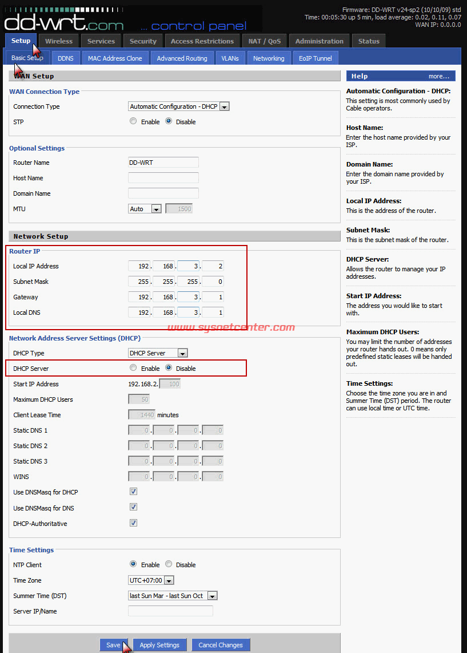This screenshot has height=653, width=467.
Task: Click Maximum DHCP Users field
Action: 139,399
